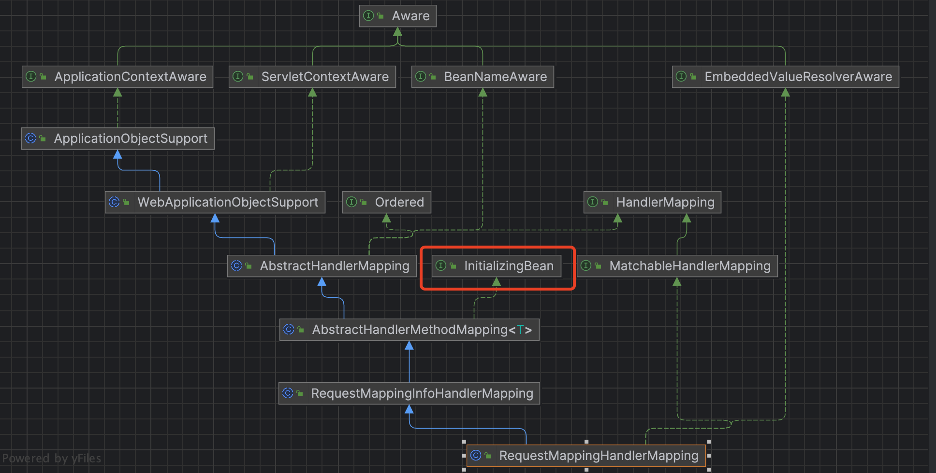Select the ApplicationContextAware node label
Screen dimensions: 936x473
[130, 77]
